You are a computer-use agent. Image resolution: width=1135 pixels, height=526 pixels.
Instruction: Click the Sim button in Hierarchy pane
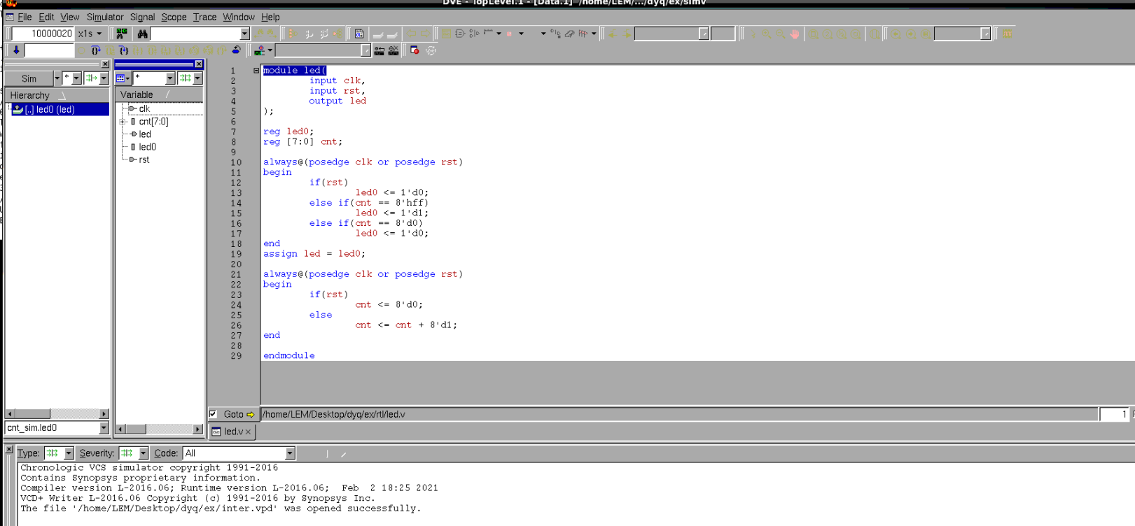tap(29, 78)
